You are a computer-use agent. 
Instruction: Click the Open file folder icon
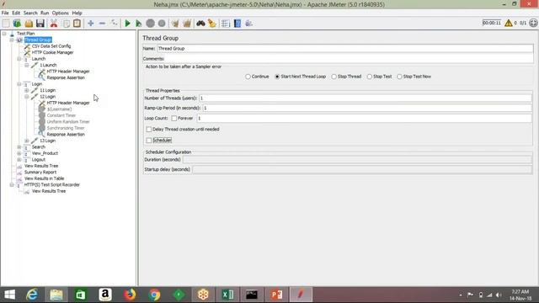click(29, 24)
